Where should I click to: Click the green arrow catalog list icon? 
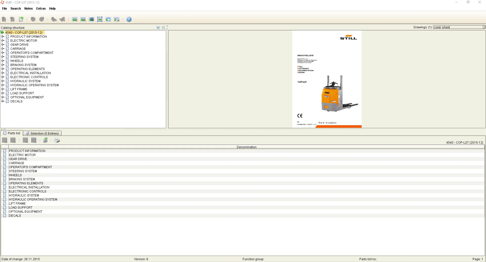pyautogui.click(x=21, y=19)
